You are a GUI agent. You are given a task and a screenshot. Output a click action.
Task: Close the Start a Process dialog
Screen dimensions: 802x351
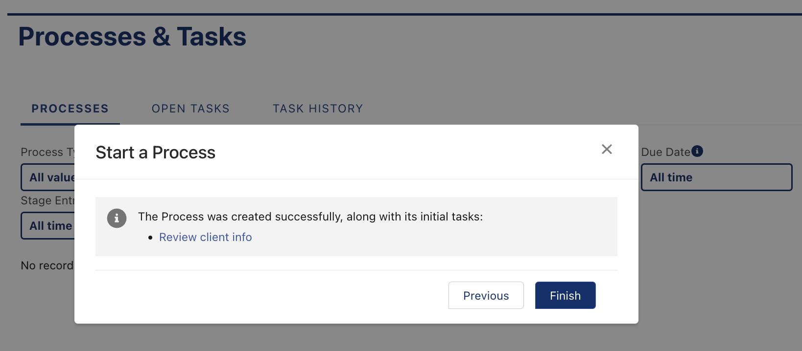click(607, 149)
